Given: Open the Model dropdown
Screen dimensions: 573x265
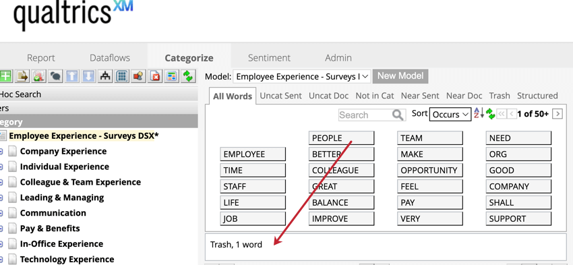Looking at the screenshot, I should [x=302, y=76].
